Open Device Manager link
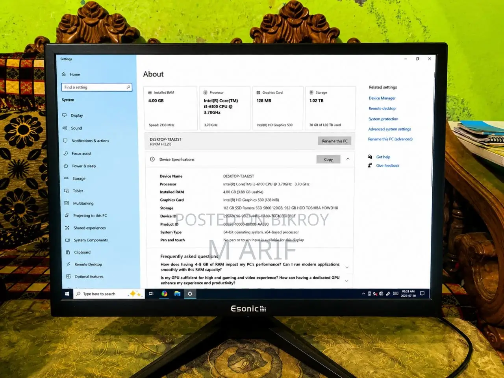504x378 pixels. point(382,98)
